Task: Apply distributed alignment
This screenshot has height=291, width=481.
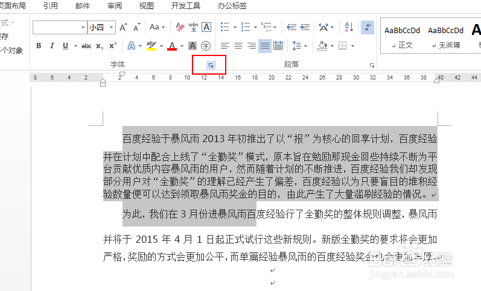Action: coord(278,46)
